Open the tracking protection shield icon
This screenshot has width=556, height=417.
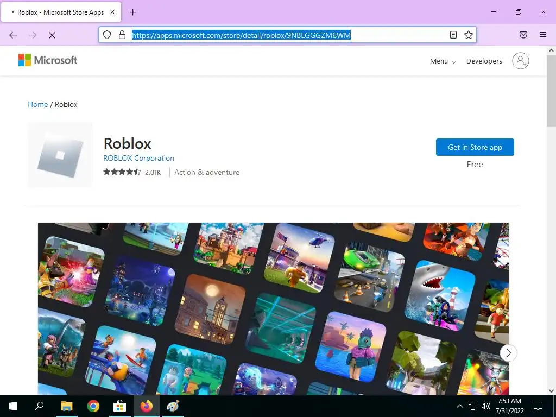tap(107, 35)
